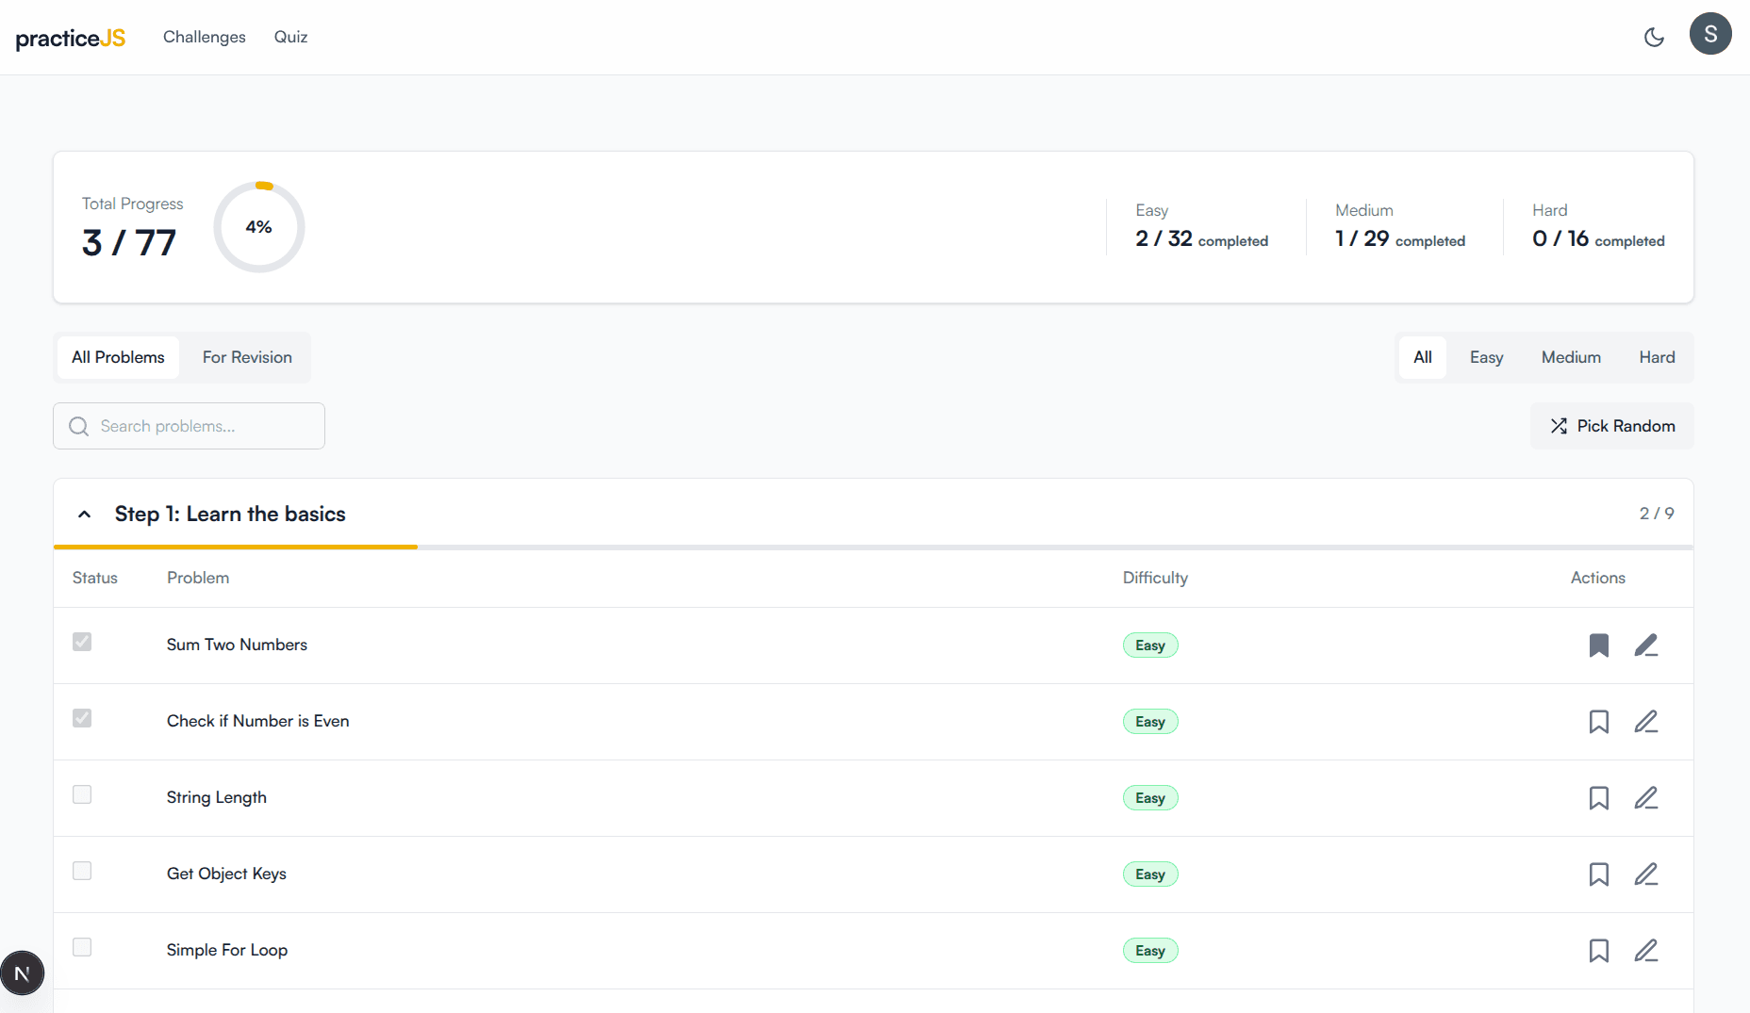Focus the Search problems input field
The height and width of the screenshot is (1013, 1750).
tap(203, 426)
